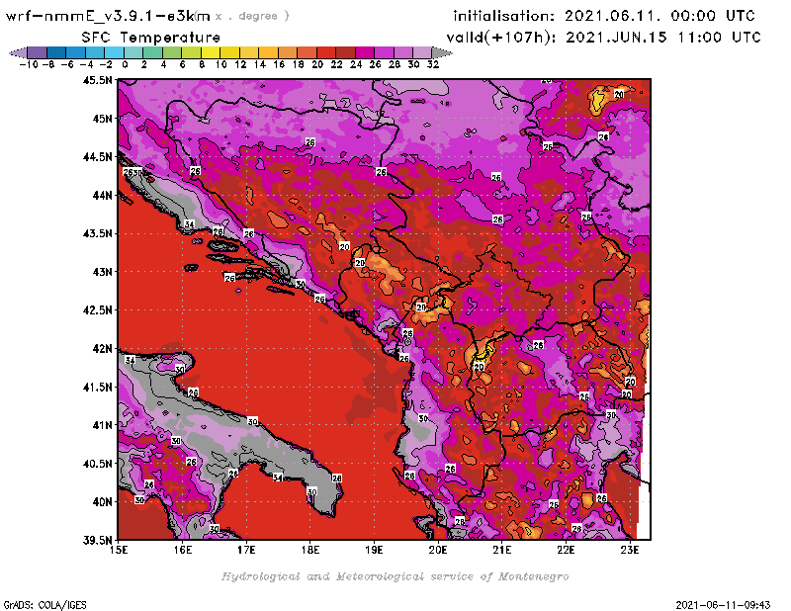Click the timestamp '2021-06-11-09:43'
This screenshot has width=791, height=611.
tap(723, 605)
